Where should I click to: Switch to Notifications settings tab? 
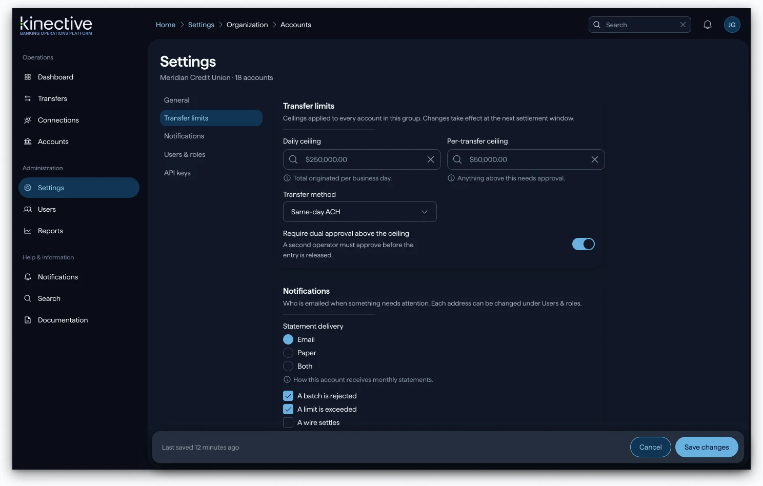tap(211, 136)
